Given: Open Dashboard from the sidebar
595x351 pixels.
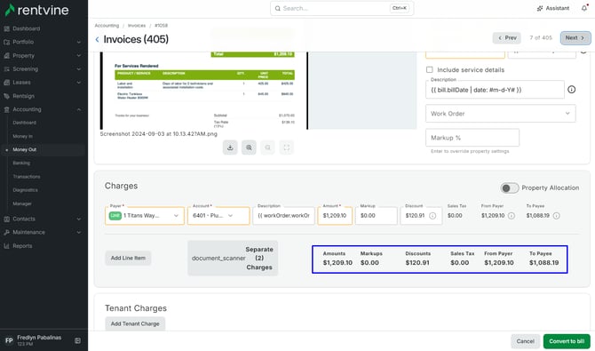Looking at the screenshot, I should pos(26,28).
